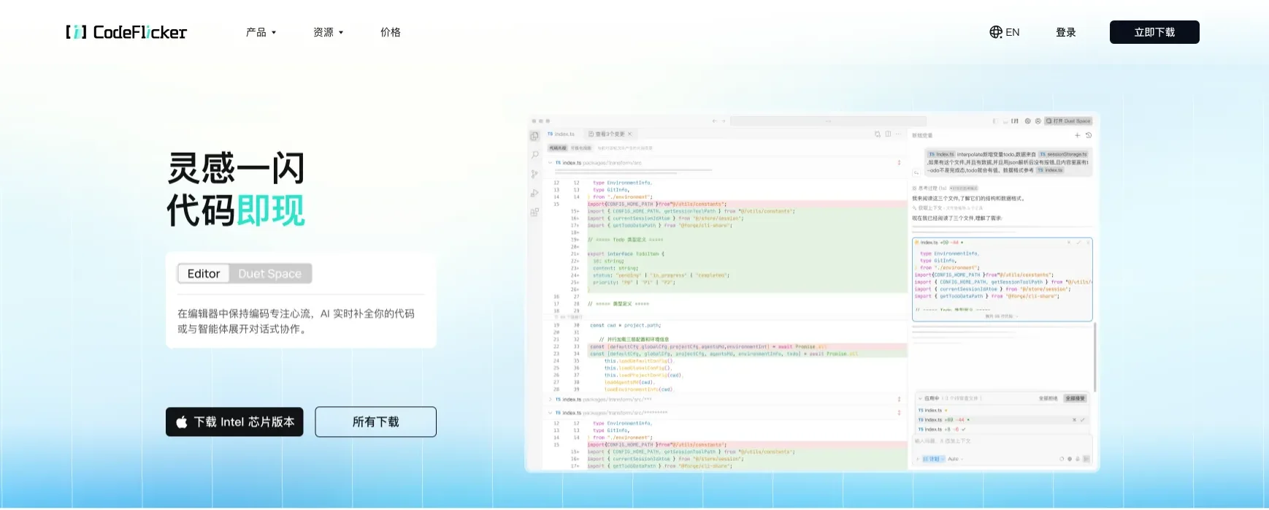
Task: Click the chat panel vertical scrollbar
Action: coord(1094,357)
